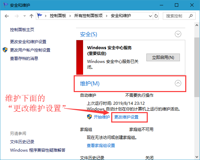Open 更改安全和维护设置 link
This screenshot has height=160, width=200.
pyautogui.click(x=28, y=42)
